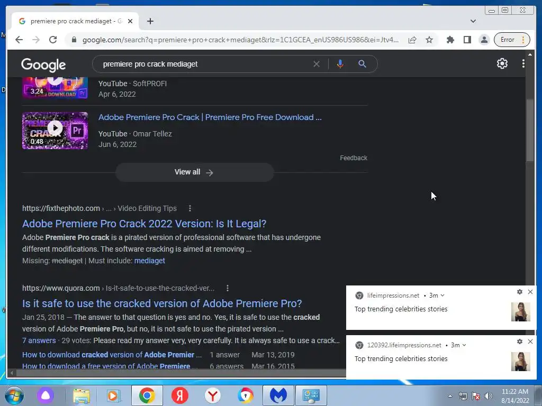
Task: Open settings on lifeimpressions.net notification
Action: [x=520, y=292]
